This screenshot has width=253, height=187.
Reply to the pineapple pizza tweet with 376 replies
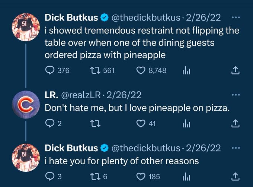coord(50,70)
